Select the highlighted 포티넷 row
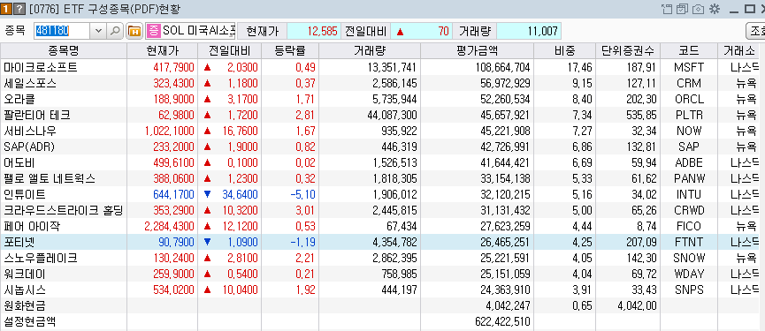The height and width of the screenshot is (331, 765). click(379, 242)
